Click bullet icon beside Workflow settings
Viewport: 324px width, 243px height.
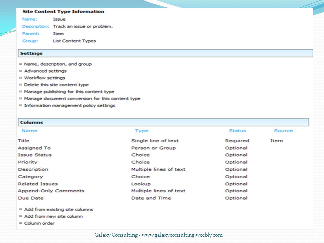point(21,78)
